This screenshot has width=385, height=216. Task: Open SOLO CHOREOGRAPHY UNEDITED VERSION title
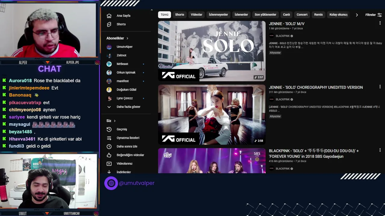tap(316, 87)
